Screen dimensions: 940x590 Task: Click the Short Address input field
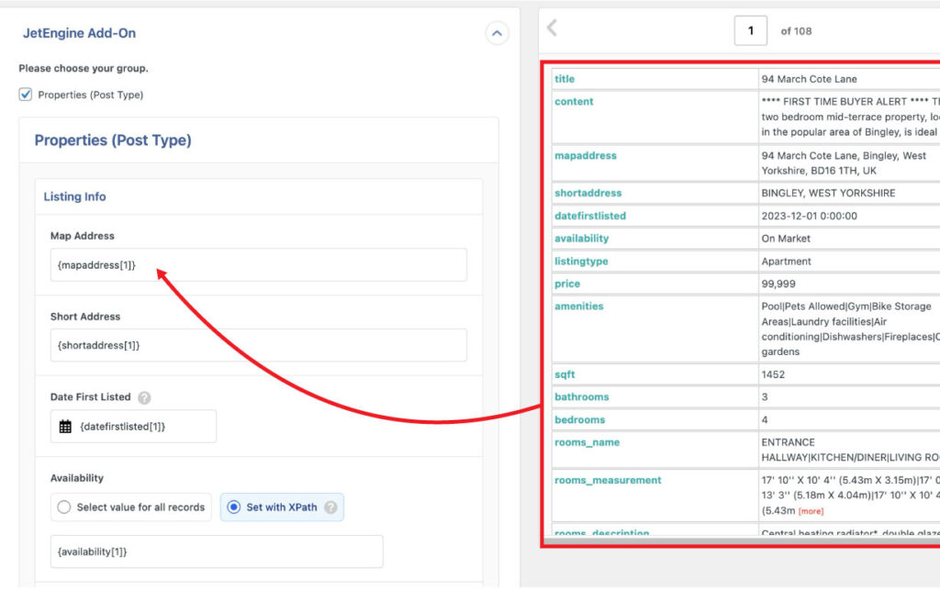[258, 345]
